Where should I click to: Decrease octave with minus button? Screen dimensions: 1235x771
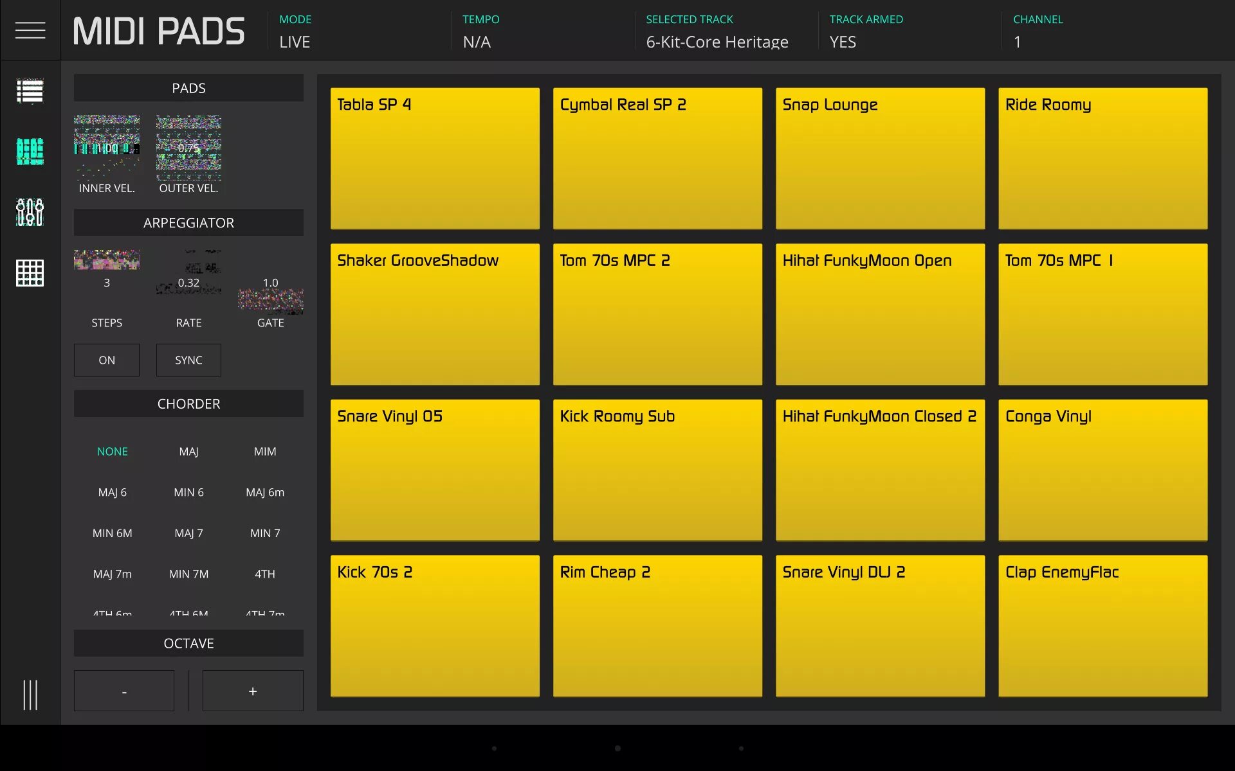coord(124,691)
